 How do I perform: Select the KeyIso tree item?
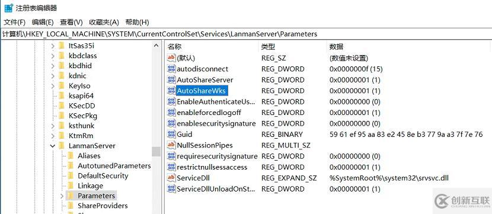click(79, 86)
